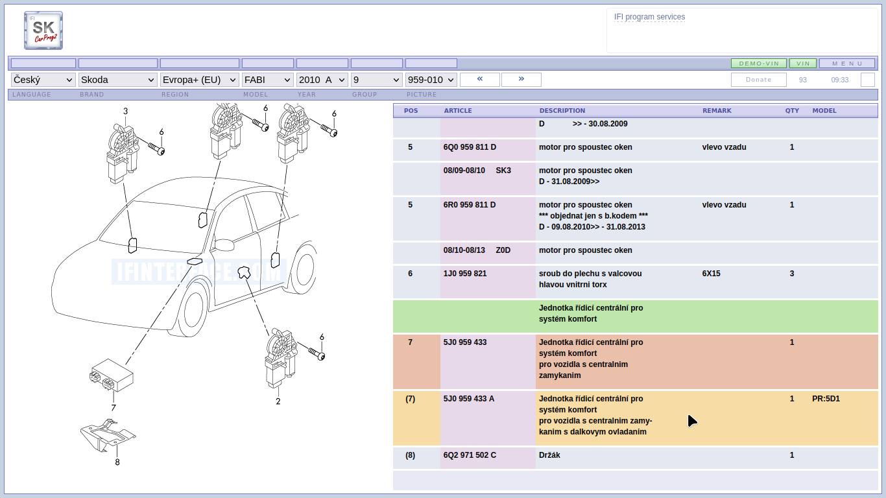886x498 pixels.
Task: Click the QTY column header
Action: point(792,111)
